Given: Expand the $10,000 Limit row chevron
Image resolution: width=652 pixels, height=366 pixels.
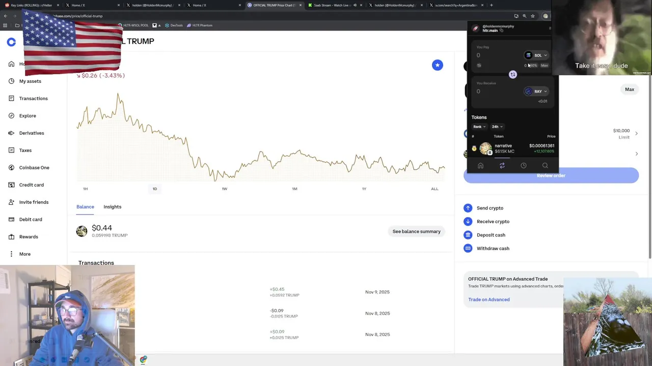Looking at the screenshot, I should pyautogui.click(x=636, y=134).
